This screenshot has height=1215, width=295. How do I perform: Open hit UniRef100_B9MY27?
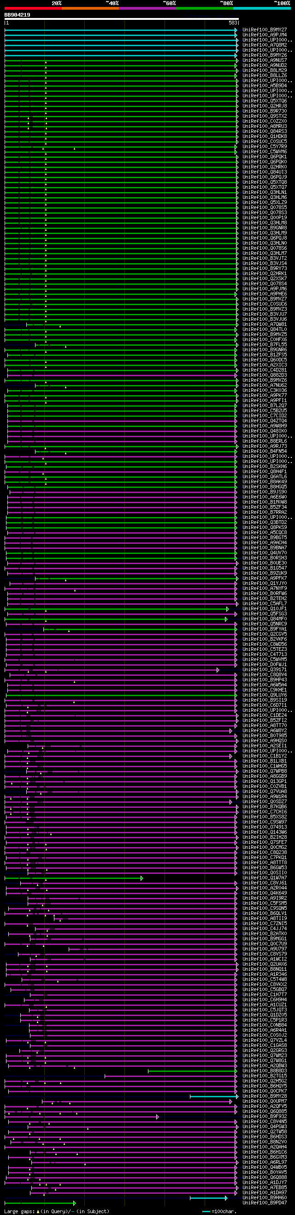(x=265, y=30)
